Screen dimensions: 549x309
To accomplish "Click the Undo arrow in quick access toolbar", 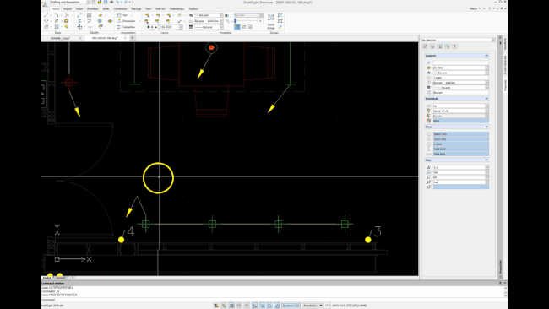I will [117, 2].
